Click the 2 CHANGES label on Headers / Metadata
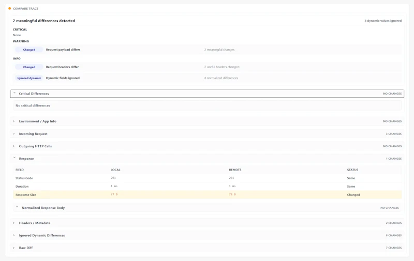Viewport: 414px width, 261px height. point(394,223)
